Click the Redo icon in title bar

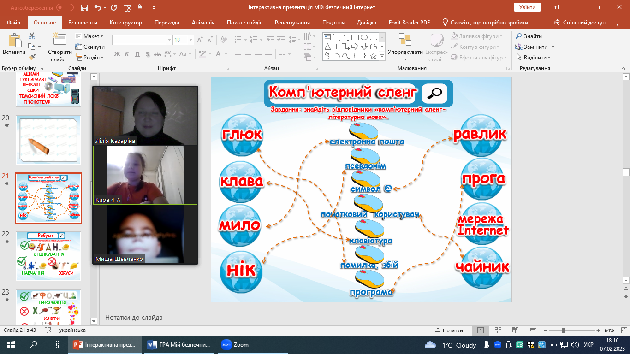coord(114,8)
